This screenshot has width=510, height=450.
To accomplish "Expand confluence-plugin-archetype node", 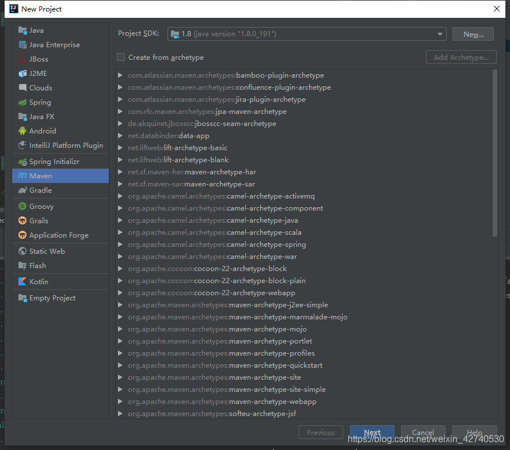I will 120,87.
